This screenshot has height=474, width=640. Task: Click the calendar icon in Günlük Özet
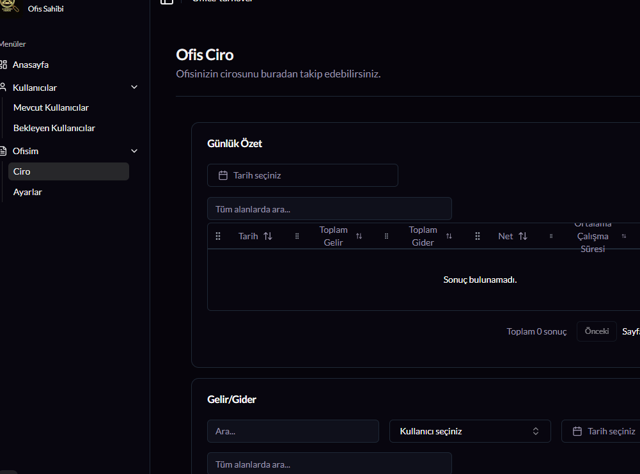[x=223, y=175]
